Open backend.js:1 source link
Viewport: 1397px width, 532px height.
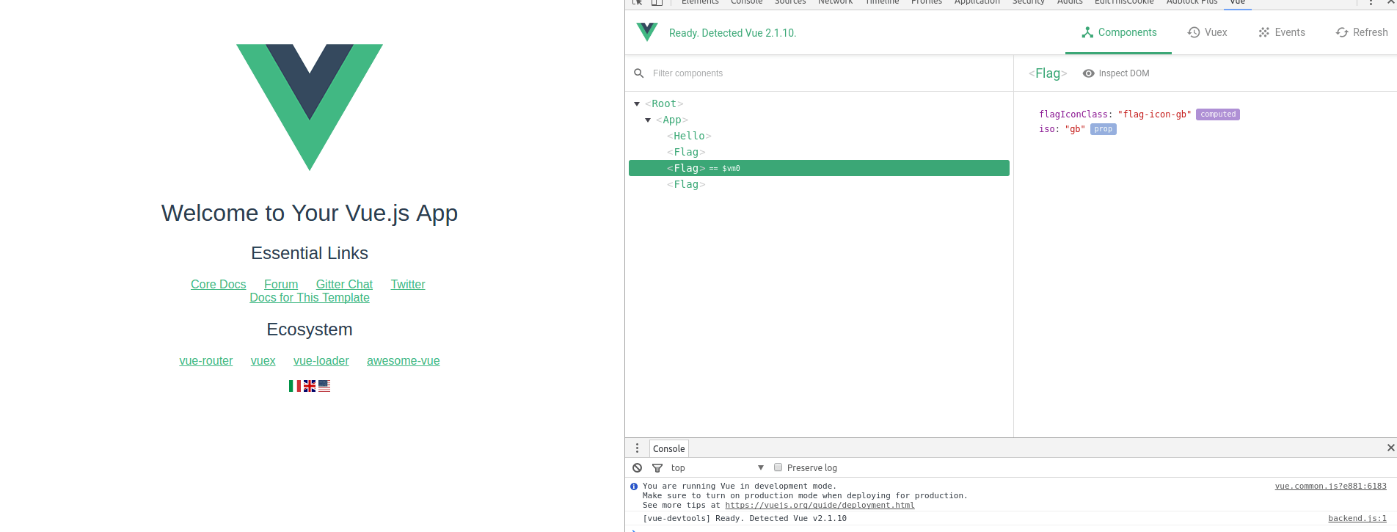1357,518
